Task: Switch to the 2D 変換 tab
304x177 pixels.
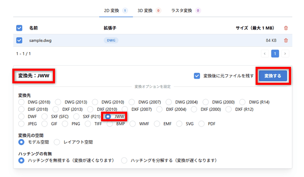Action: click(x=116, y=10)
